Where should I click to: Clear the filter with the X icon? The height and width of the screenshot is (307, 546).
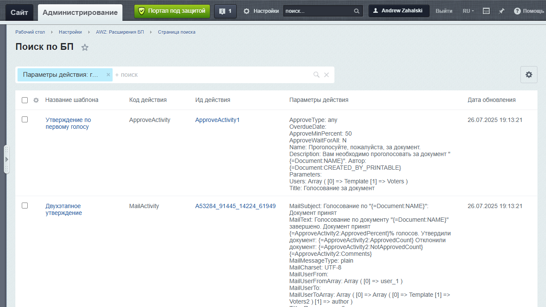click(326, 75)
